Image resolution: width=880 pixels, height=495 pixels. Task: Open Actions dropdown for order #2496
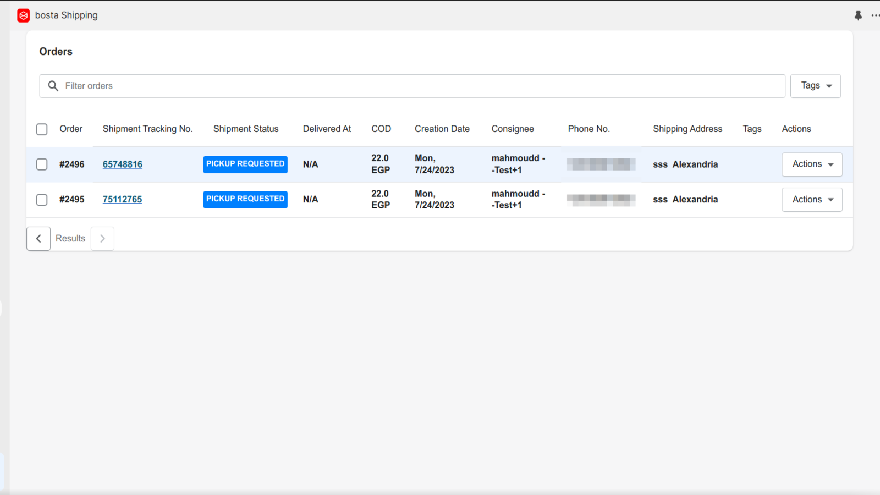pos(812,164)
